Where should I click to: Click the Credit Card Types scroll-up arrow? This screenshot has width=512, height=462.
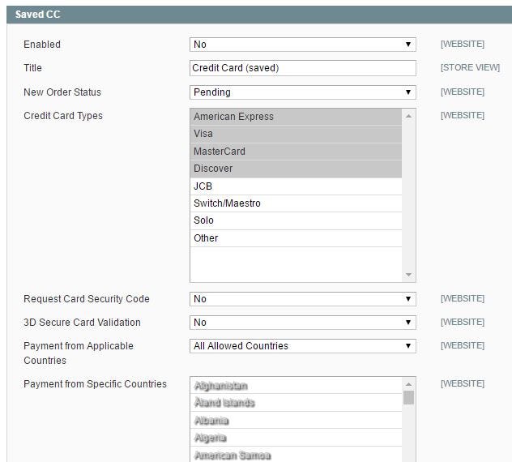(x=408, y=116)
